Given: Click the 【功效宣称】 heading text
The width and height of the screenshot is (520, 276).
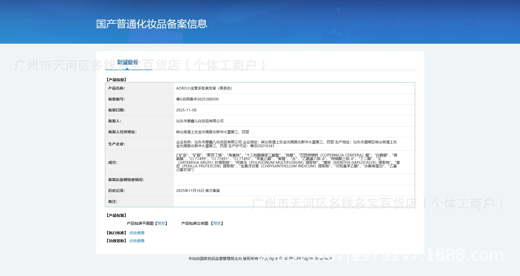Looking at the screenshot, I should pyautogui.click(x=116, y=241).
